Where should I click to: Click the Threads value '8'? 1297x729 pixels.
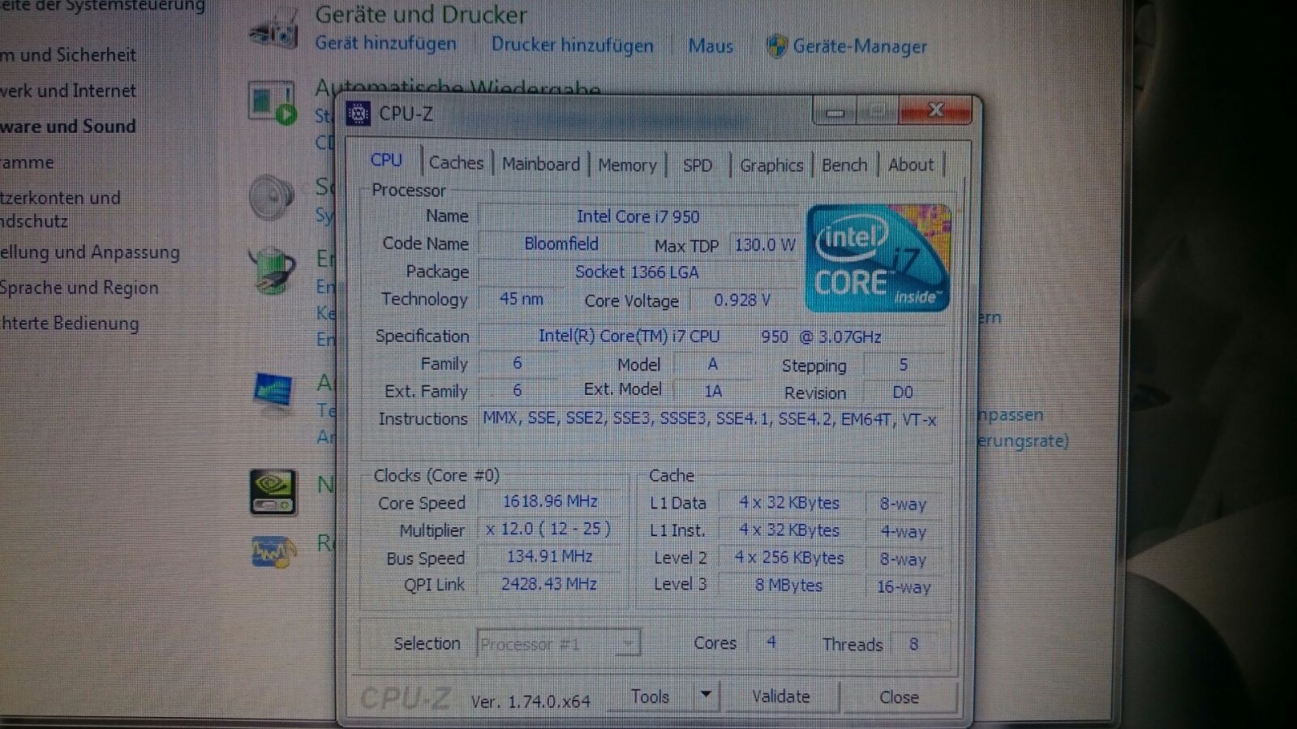point(913,644)
